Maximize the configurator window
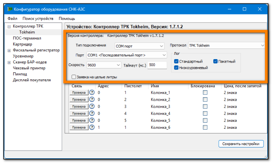The height and width of the screenshot is (163, 272). point(244,9)
